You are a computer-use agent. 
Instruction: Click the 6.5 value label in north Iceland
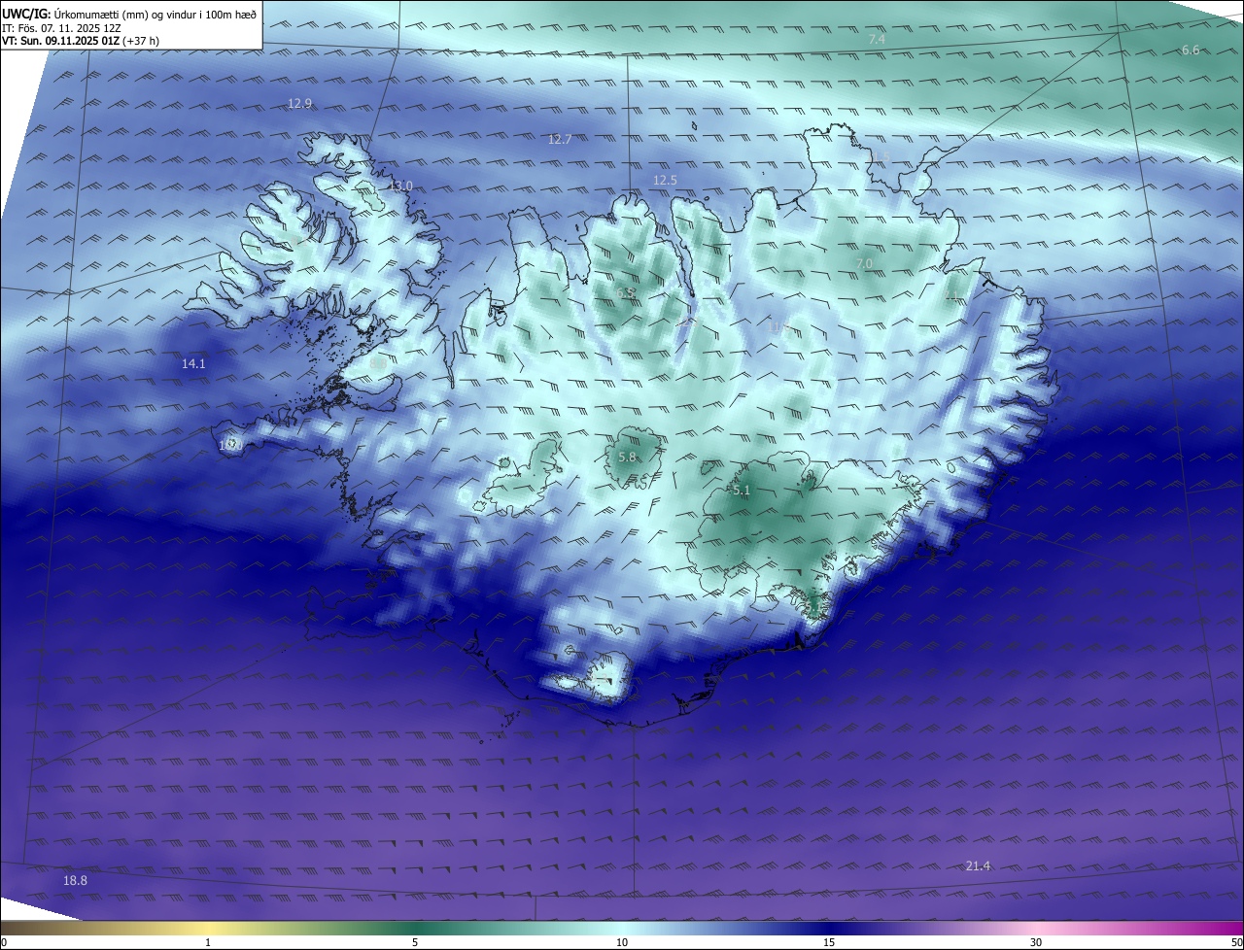[x=626, y=292]
